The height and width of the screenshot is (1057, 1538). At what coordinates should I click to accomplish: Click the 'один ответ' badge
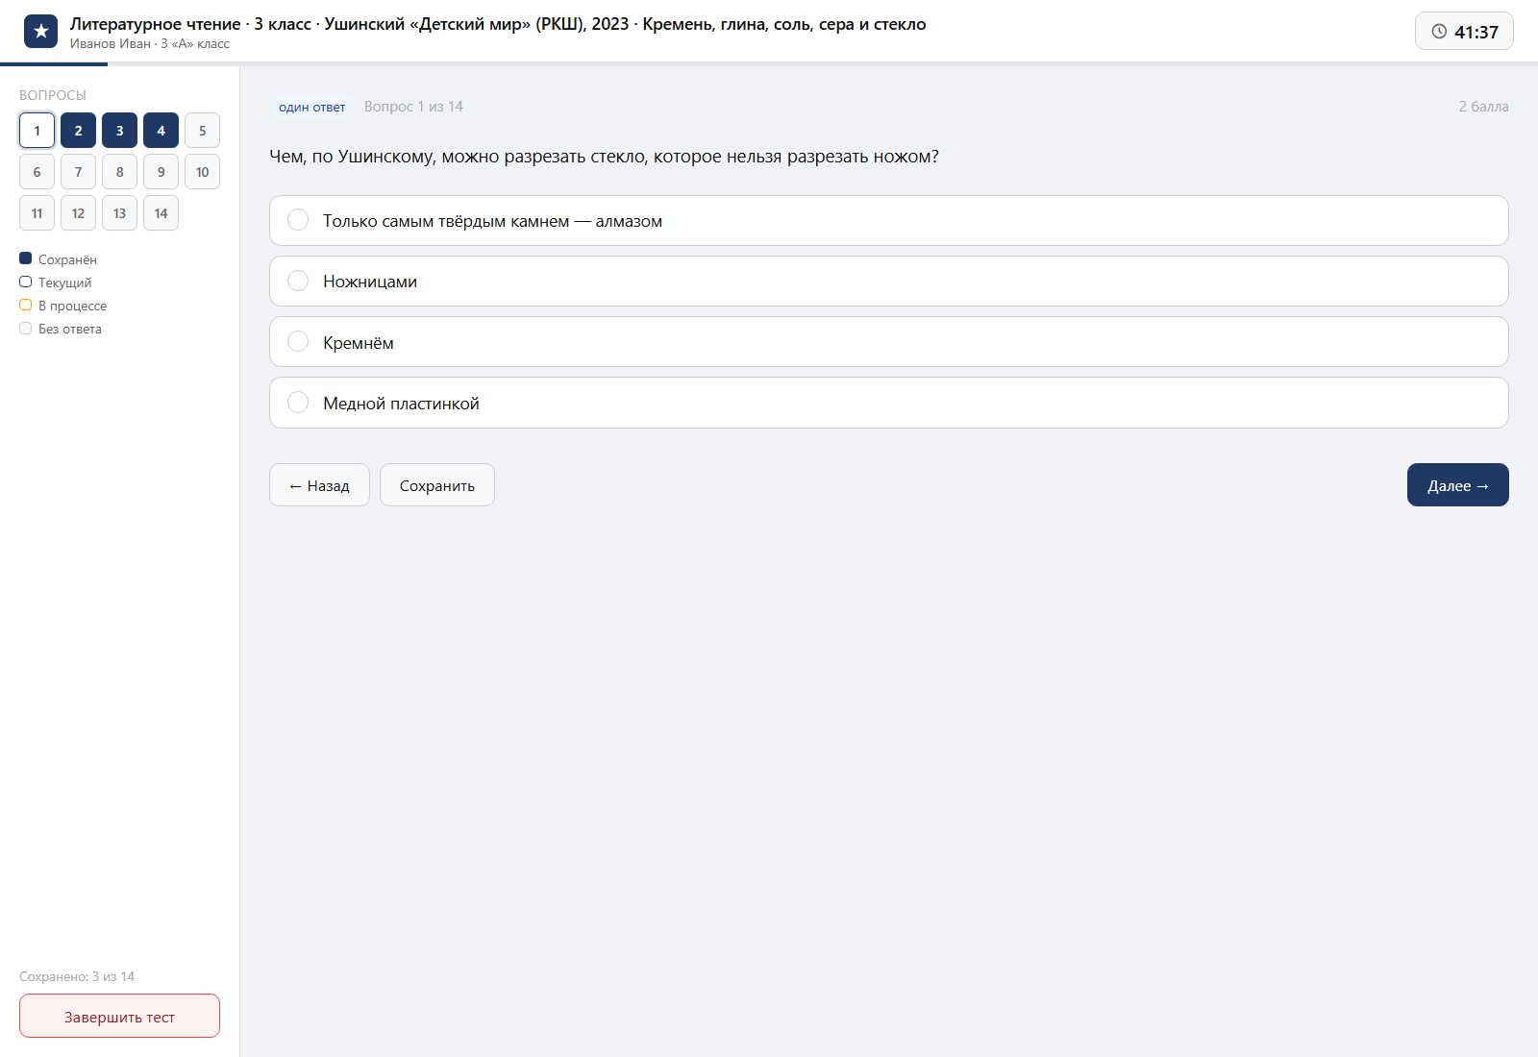pyautogui.click(x=311, y=107)
